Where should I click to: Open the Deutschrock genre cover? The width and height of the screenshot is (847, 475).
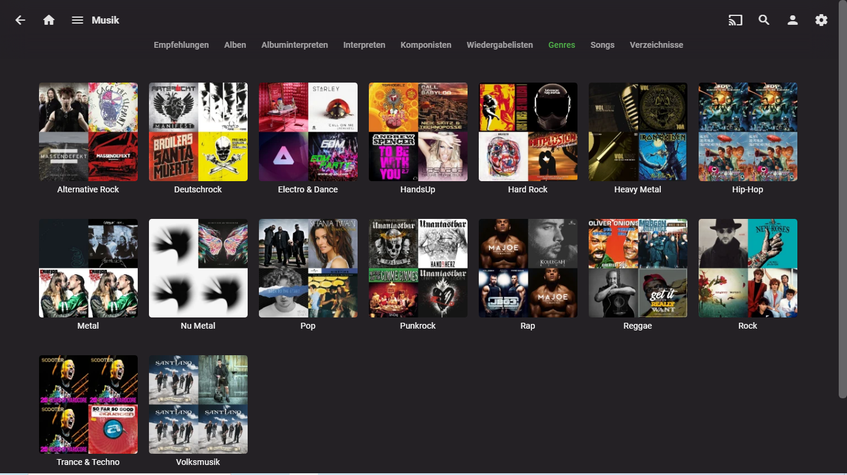(x=198, y=132)
